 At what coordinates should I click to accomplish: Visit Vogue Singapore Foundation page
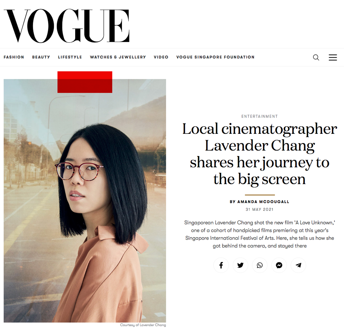coord(215,57)
